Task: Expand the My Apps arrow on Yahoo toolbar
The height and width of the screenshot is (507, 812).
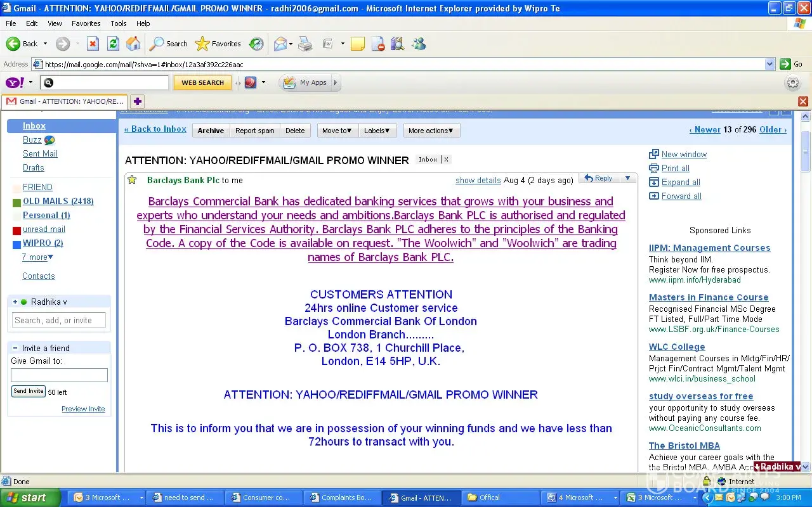Action: (x=336, y=82)
